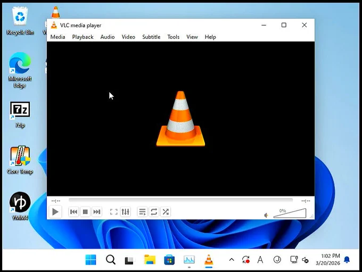Click the VLC window resize grip
Screen dimensions: 362x272
coord(311,216)
